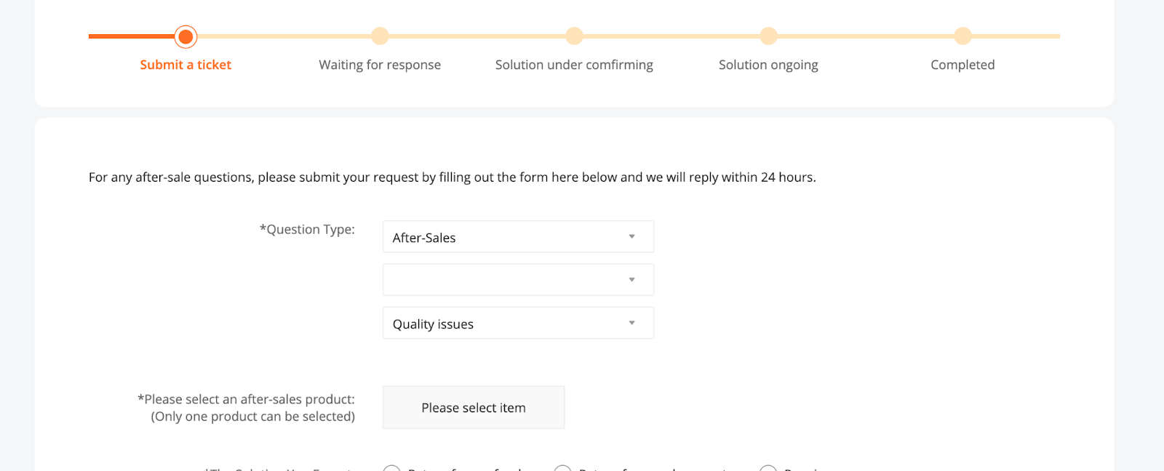The image size is (1164, 471).
Task: Click the Completed step dot
Action: click(962, 36)
